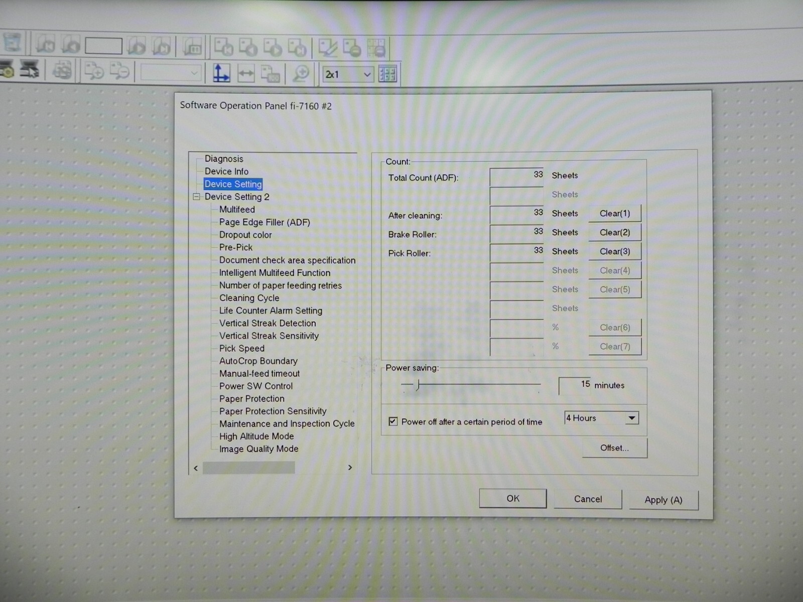803x602 pixels.
Task: Click the thumbnail grid view icon
Action: click(x=387, y=74)
